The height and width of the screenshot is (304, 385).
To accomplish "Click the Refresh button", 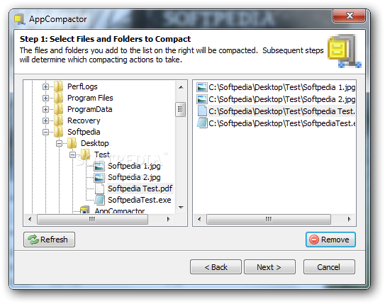I will (50, 240).
